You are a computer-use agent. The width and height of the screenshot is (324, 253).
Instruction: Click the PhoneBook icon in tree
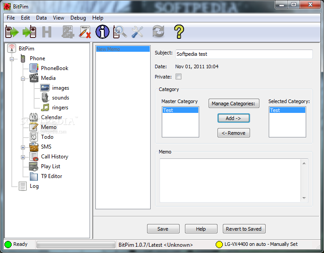click(34, 68)
